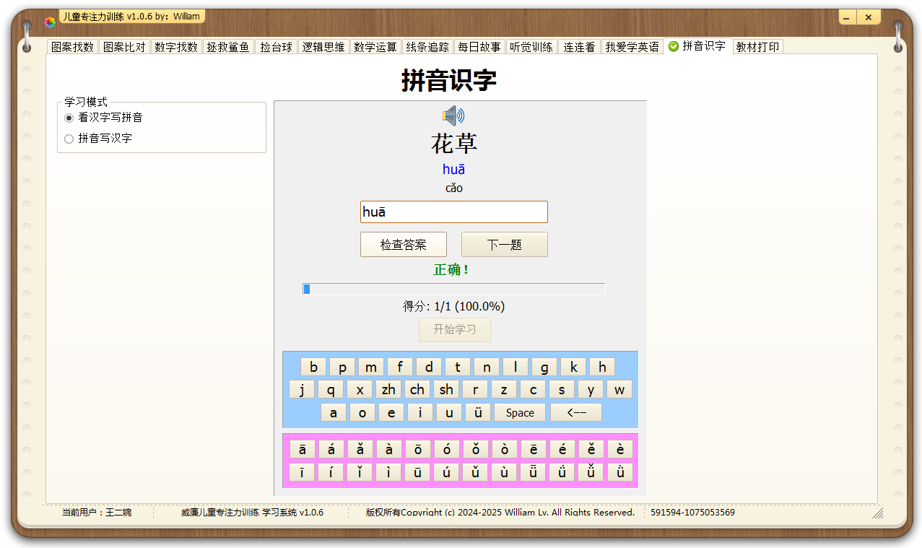
Task: Click current user 王二婉 in status bar
Action: click(97, 513)
